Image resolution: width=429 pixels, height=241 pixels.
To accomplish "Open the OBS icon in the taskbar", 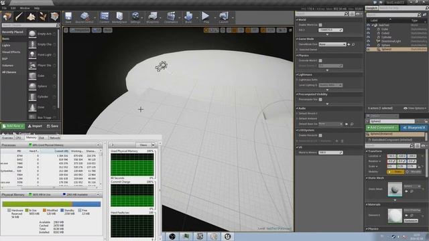I will (172, 236).
